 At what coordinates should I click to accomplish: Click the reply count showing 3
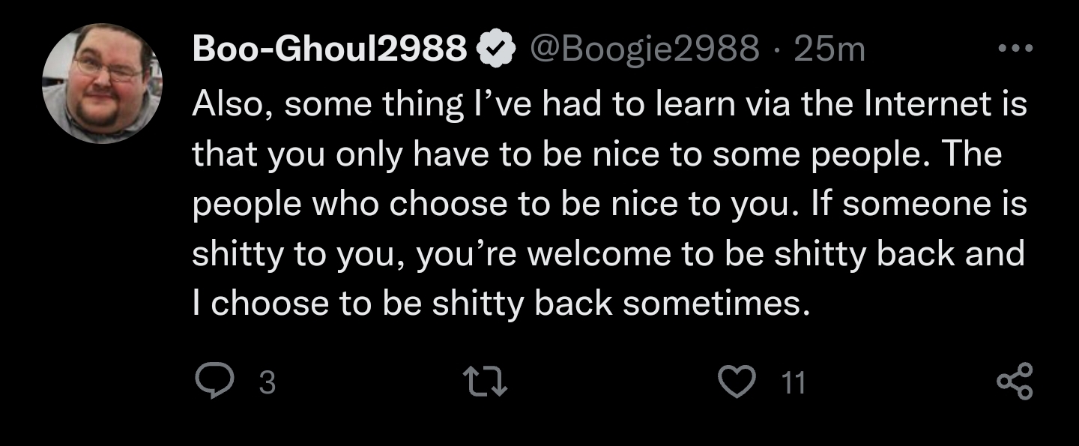(267, 384)
